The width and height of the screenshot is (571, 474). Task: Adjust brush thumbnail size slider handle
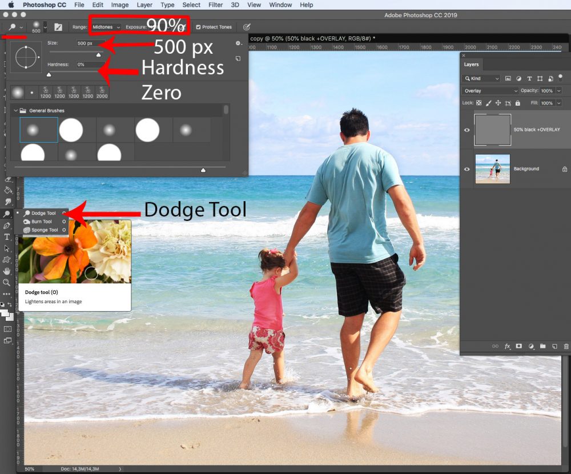coord(203,170)
